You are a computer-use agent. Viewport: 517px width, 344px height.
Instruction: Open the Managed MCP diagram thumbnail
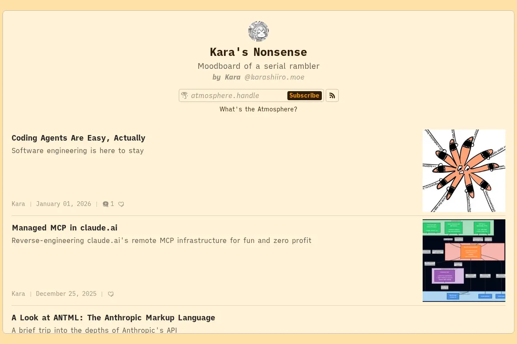tap(464, 261)
